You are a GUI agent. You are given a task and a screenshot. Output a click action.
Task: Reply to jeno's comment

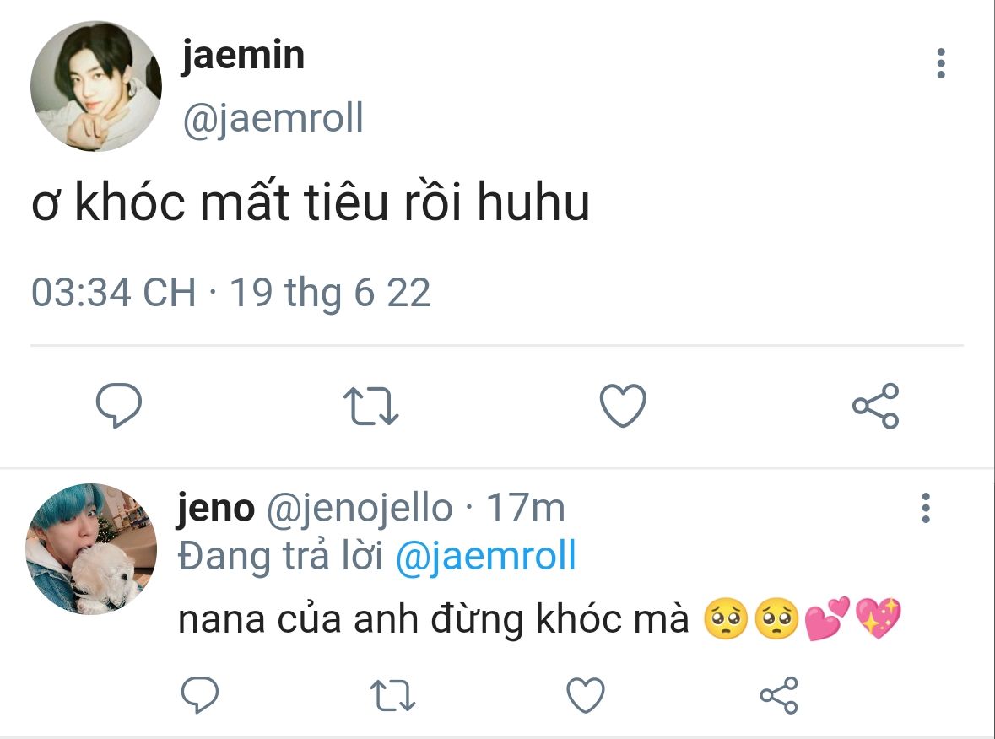click(x=200, y=695)
